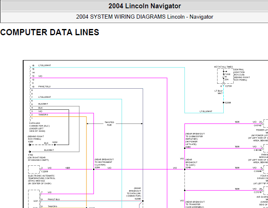Click '(NEAR BREAKOUT TO TRANSFER CASE ASSEMBLY)' note
The width and height of the screenshot is (268, 208).
195,204
